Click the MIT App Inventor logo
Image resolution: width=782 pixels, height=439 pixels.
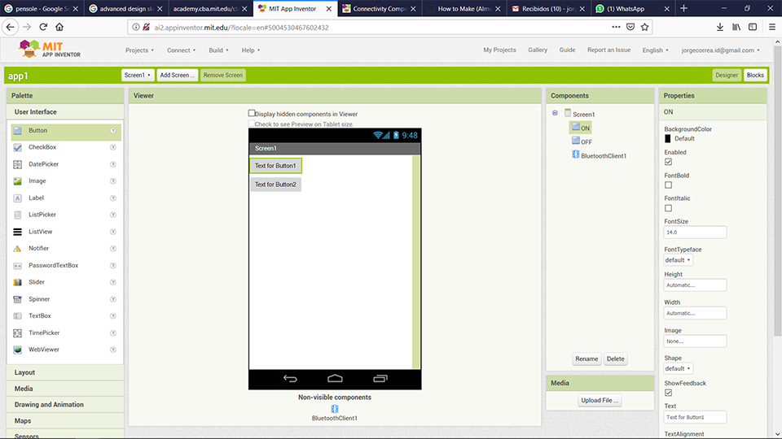coord(50,50)
